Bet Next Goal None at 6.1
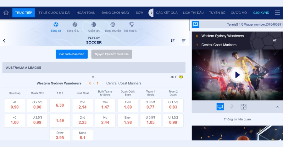 point(82,135)
